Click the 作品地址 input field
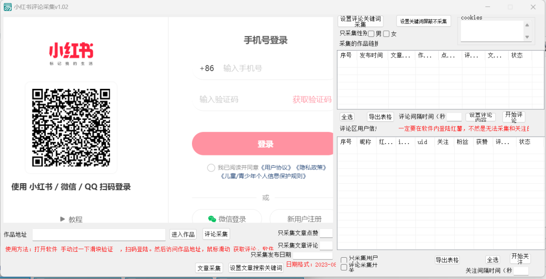Image resolution: width=546 pixels, height=279 pixels. click(99, 235)
